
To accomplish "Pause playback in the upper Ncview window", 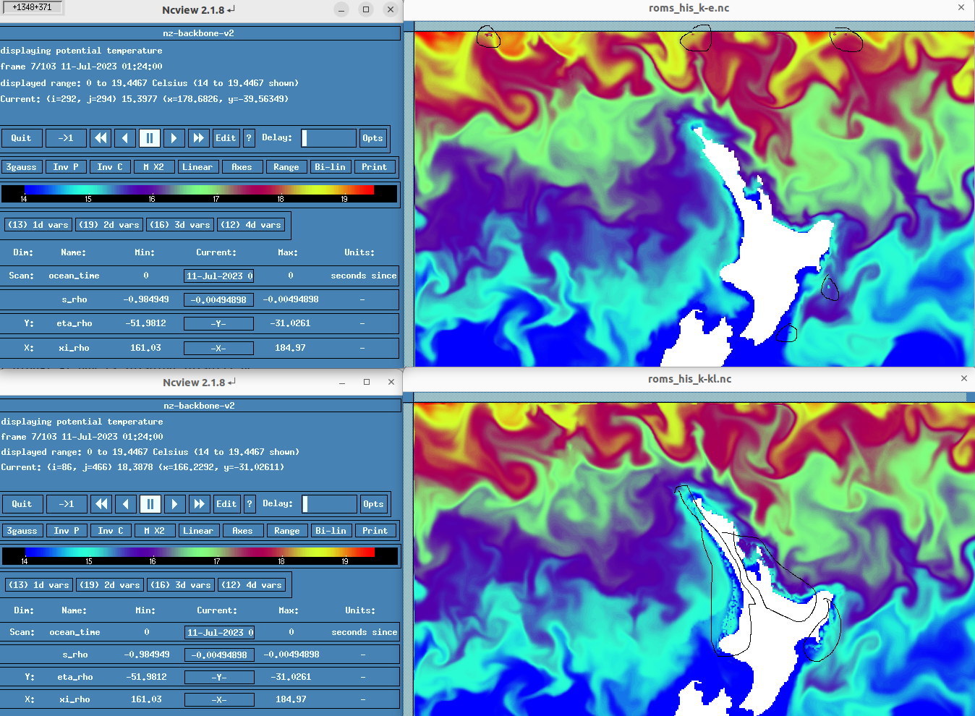I will pyautogui.click(x=149, y=138).
